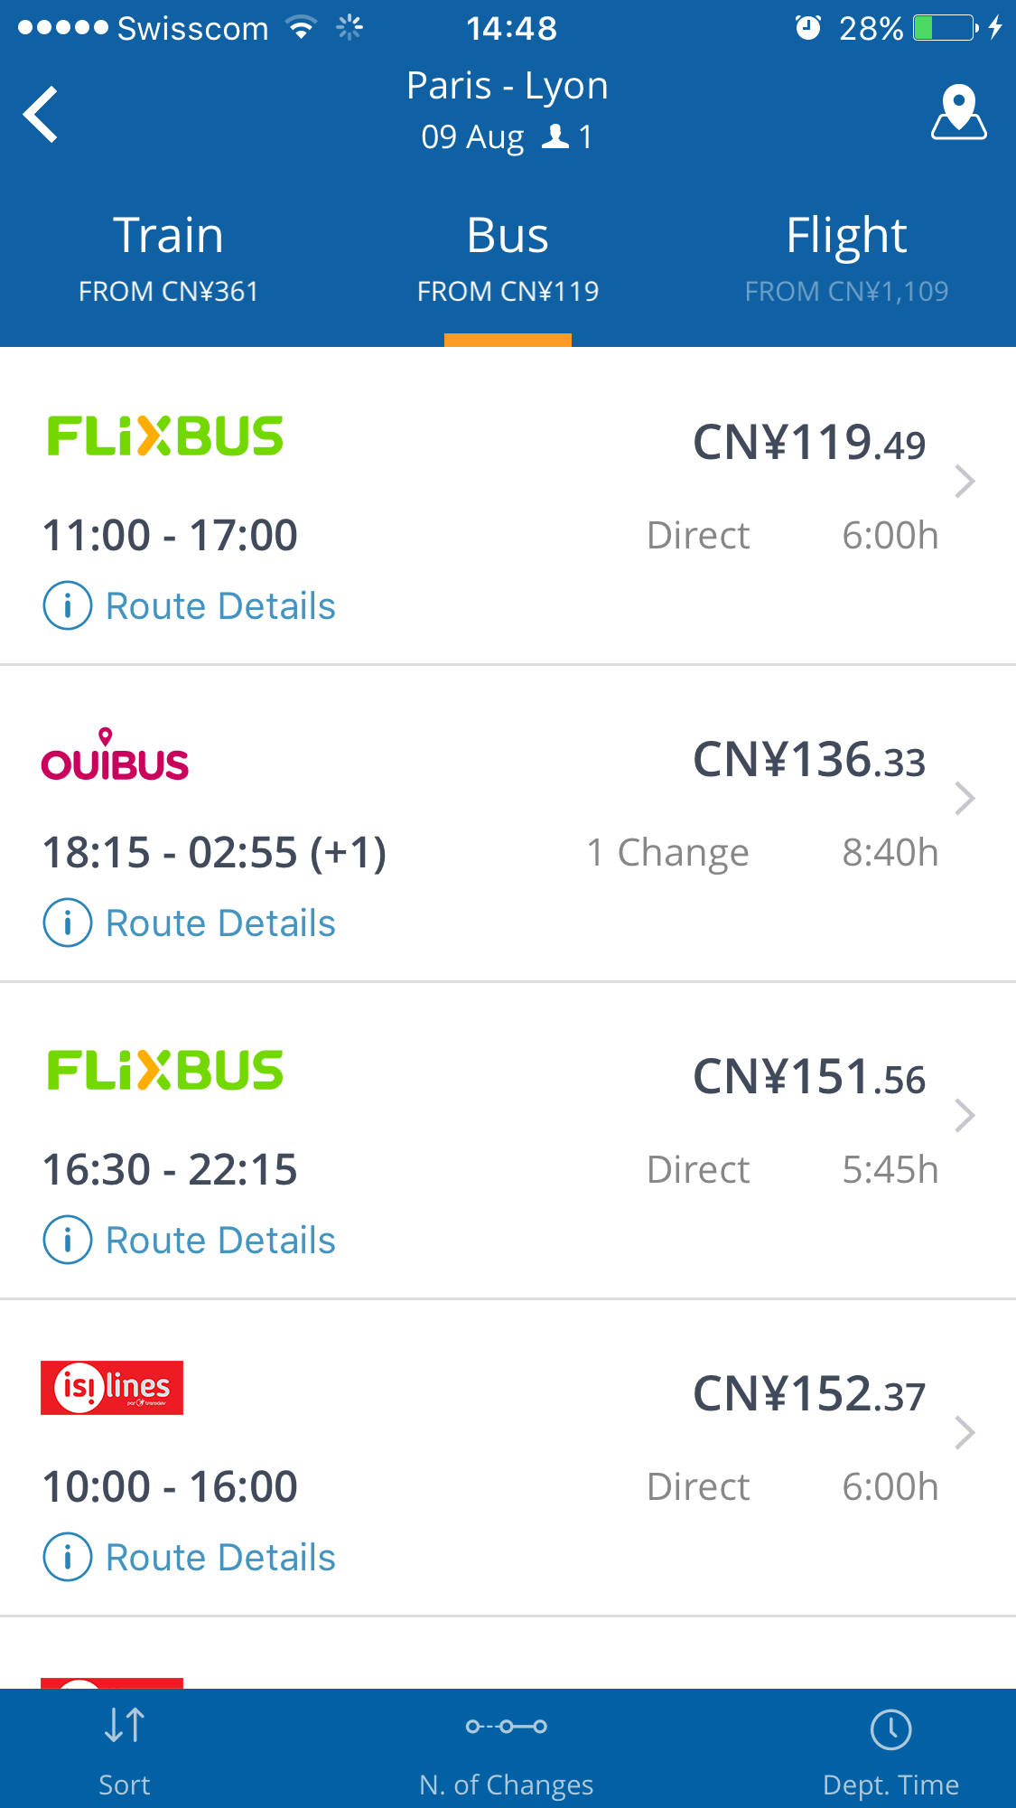The width and height of the screenshot is (1016, 1808).
Task: Tap the Dept. Time clock icon
Action: [x=890, y=1729]
